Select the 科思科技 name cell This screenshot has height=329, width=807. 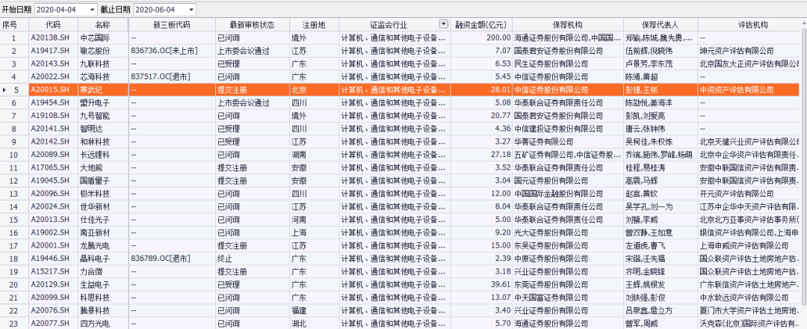click(103, 297)
